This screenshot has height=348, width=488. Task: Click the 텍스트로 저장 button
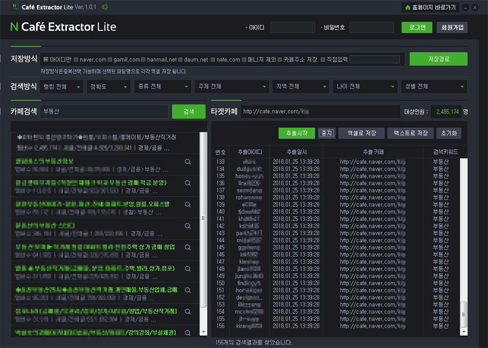point(411,133)
